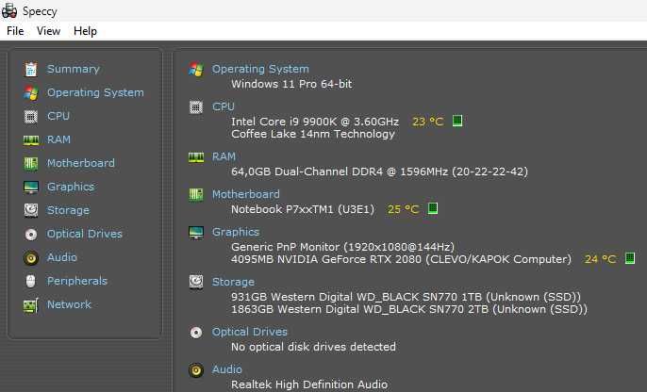Click the Audio speaker icon in summary panel
The width and height of the screenshot is (647, 392).
point(196,370)
